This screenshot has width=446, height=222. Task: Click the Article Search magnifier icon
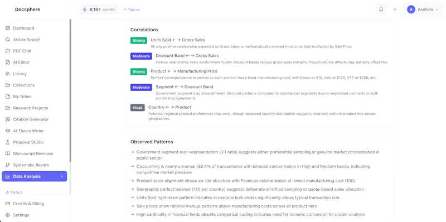pyautogui.click(x=8, y=40)
